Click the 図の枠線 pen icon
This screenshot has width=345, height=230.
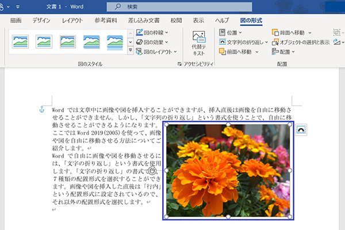139,33
